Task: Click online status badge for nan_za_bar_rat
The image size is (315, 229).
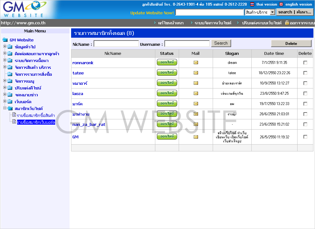Action: click(x=167, y=124)
